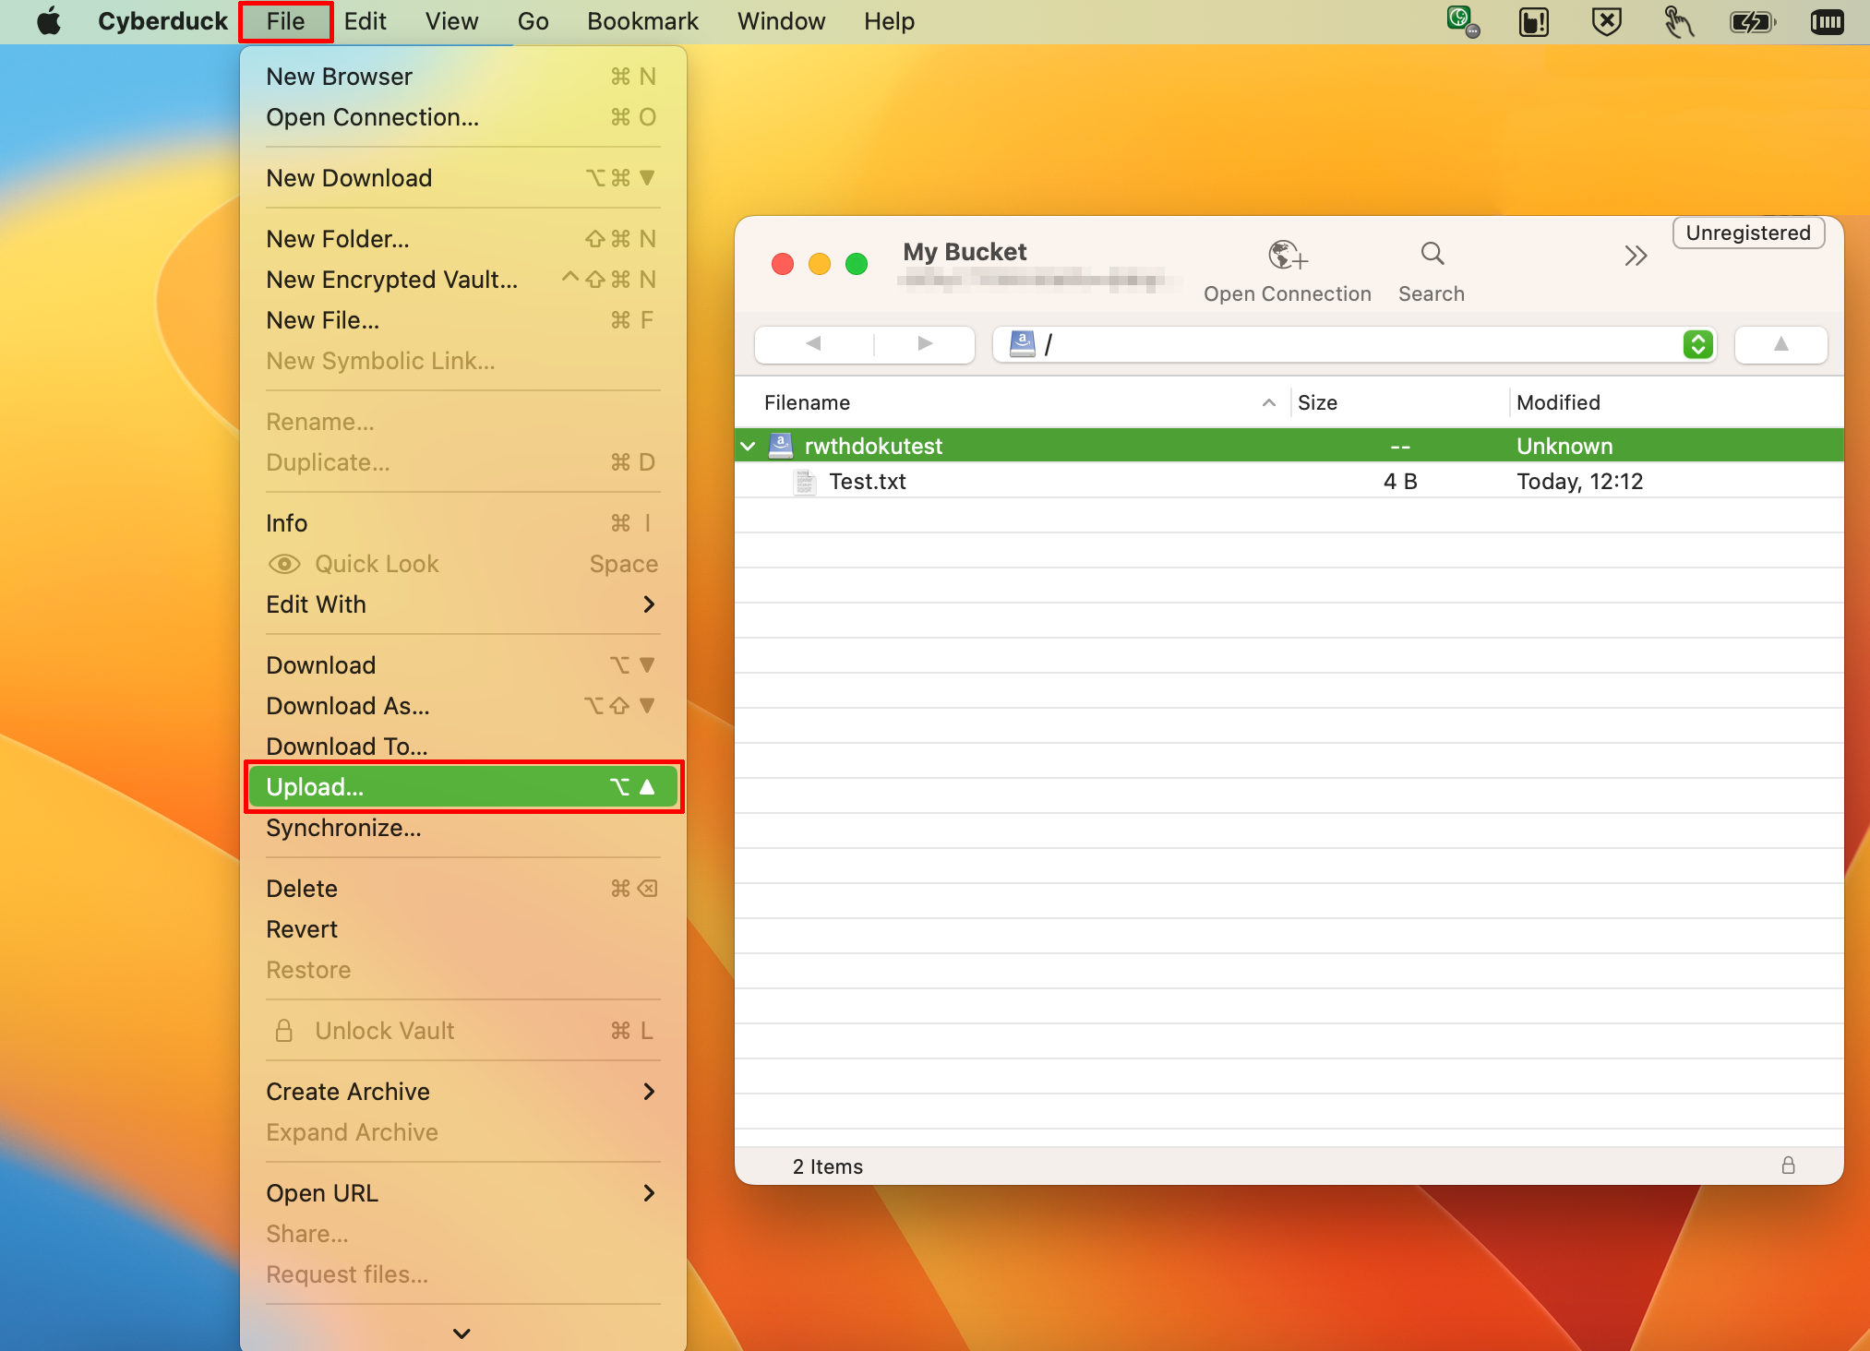Viewport: 1870px width, 1351px height.
Task: Choose Delete menu item
Action: [463, 889]
